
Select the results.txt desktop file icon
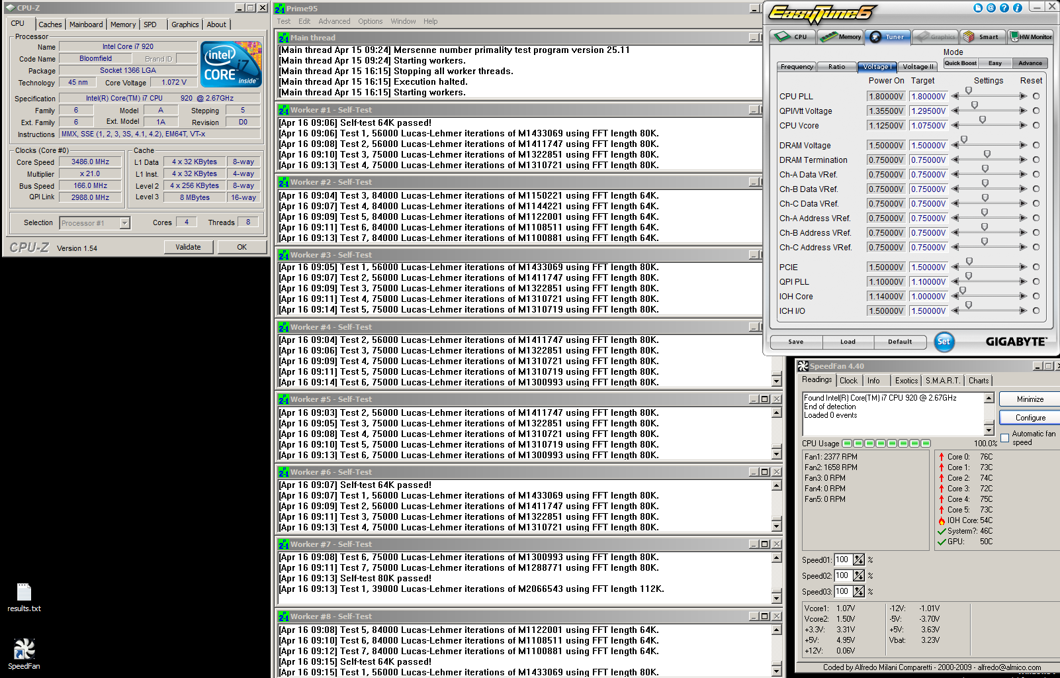pyautogui.click(x=24, y=598)
